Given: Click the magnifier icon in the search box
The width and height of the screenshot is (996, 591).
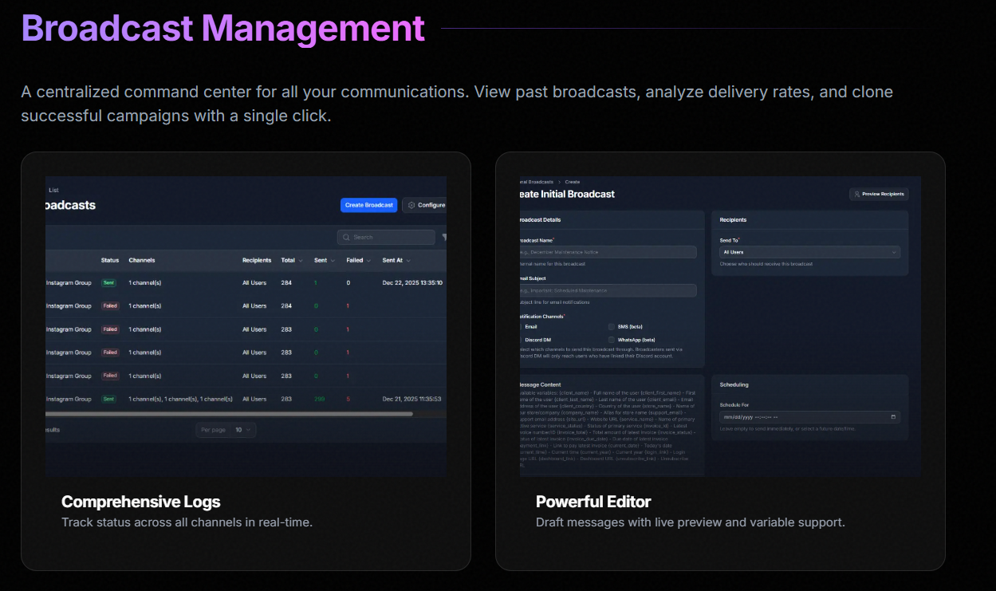Looking at the screenshot, I should coord(346,237).
